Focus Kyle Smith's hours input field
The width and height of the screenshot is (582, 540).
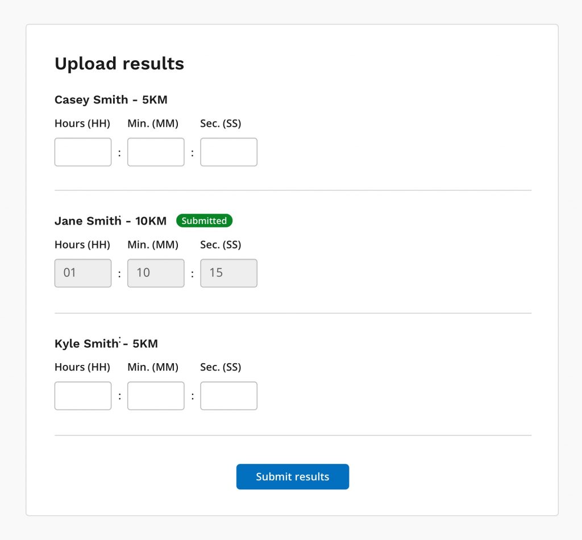[83, 396]
